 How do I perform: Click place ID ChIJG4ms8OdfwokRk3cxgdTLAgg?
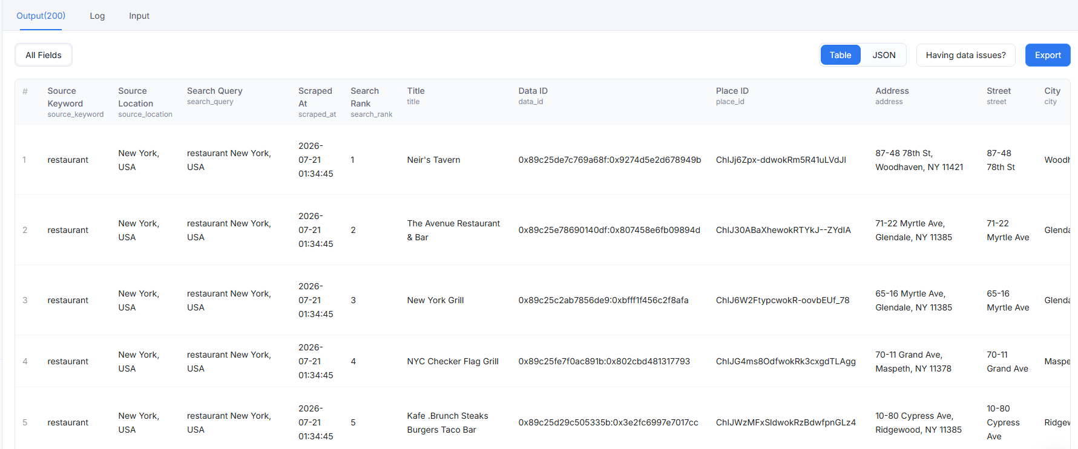(786, 361)
